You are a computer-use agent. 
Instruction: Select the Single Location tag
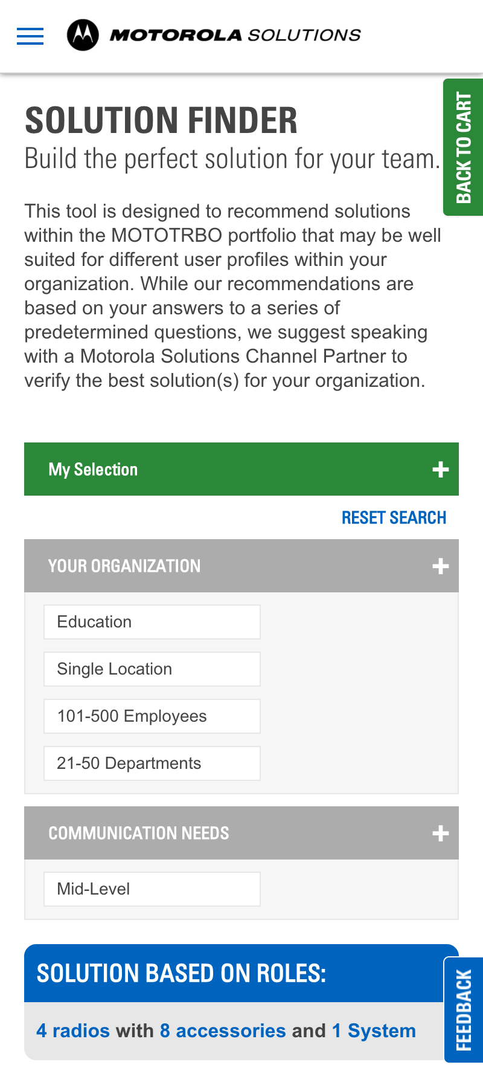(152, 669)
